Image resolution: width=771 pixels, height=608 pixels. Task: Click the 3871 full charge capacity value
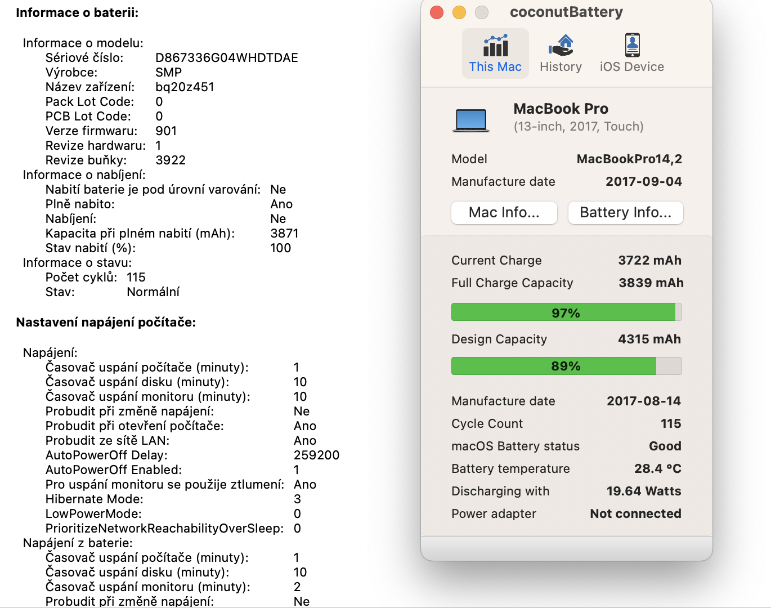coord(284,234)
